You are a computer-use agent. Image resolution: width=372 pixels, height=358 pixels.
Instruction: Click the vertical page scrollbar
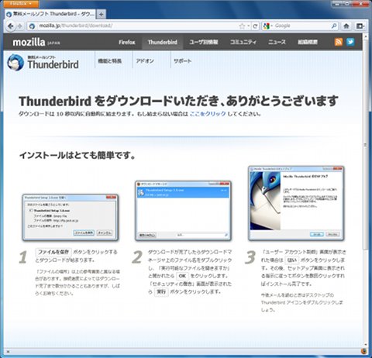(365, 191)
